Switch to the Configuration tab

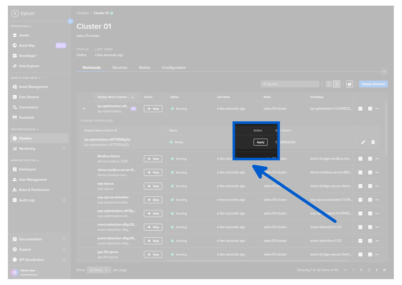[174, 68]
